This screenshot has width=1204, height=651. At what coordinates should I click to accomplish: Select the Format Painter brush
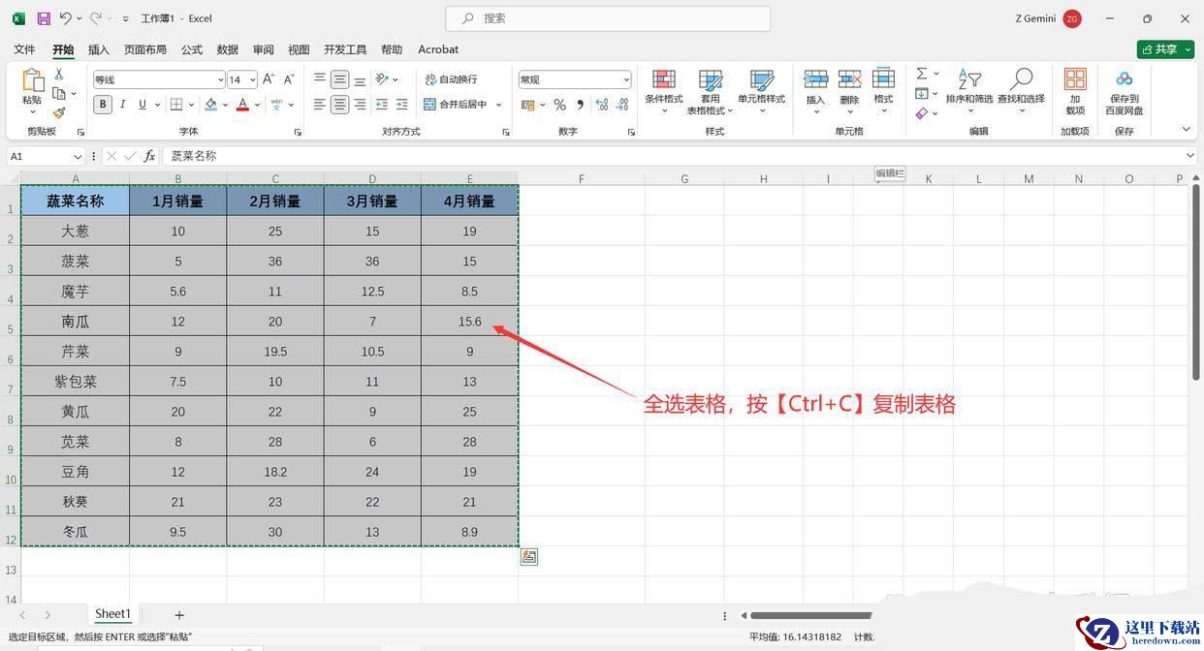click(x=59, y=112)
